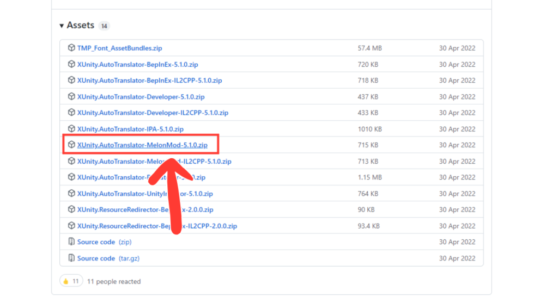Download Source code (tar.gz)
Screen dimensions: 558x297
point(108,258)
